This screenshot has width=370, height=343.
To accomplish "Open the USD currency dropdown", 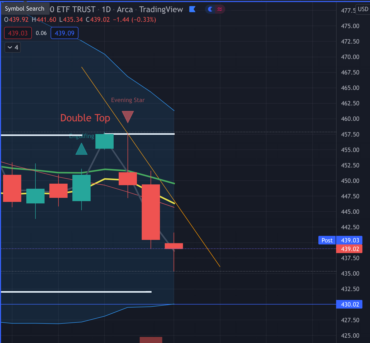I will tap(363, 9).
